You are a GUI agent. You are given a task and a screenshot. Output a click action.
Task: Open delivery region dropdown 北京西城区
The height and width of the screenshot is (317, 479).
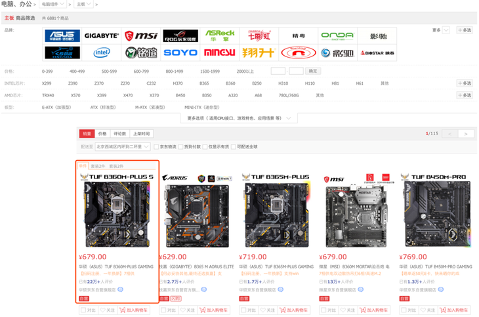point(123,147)
